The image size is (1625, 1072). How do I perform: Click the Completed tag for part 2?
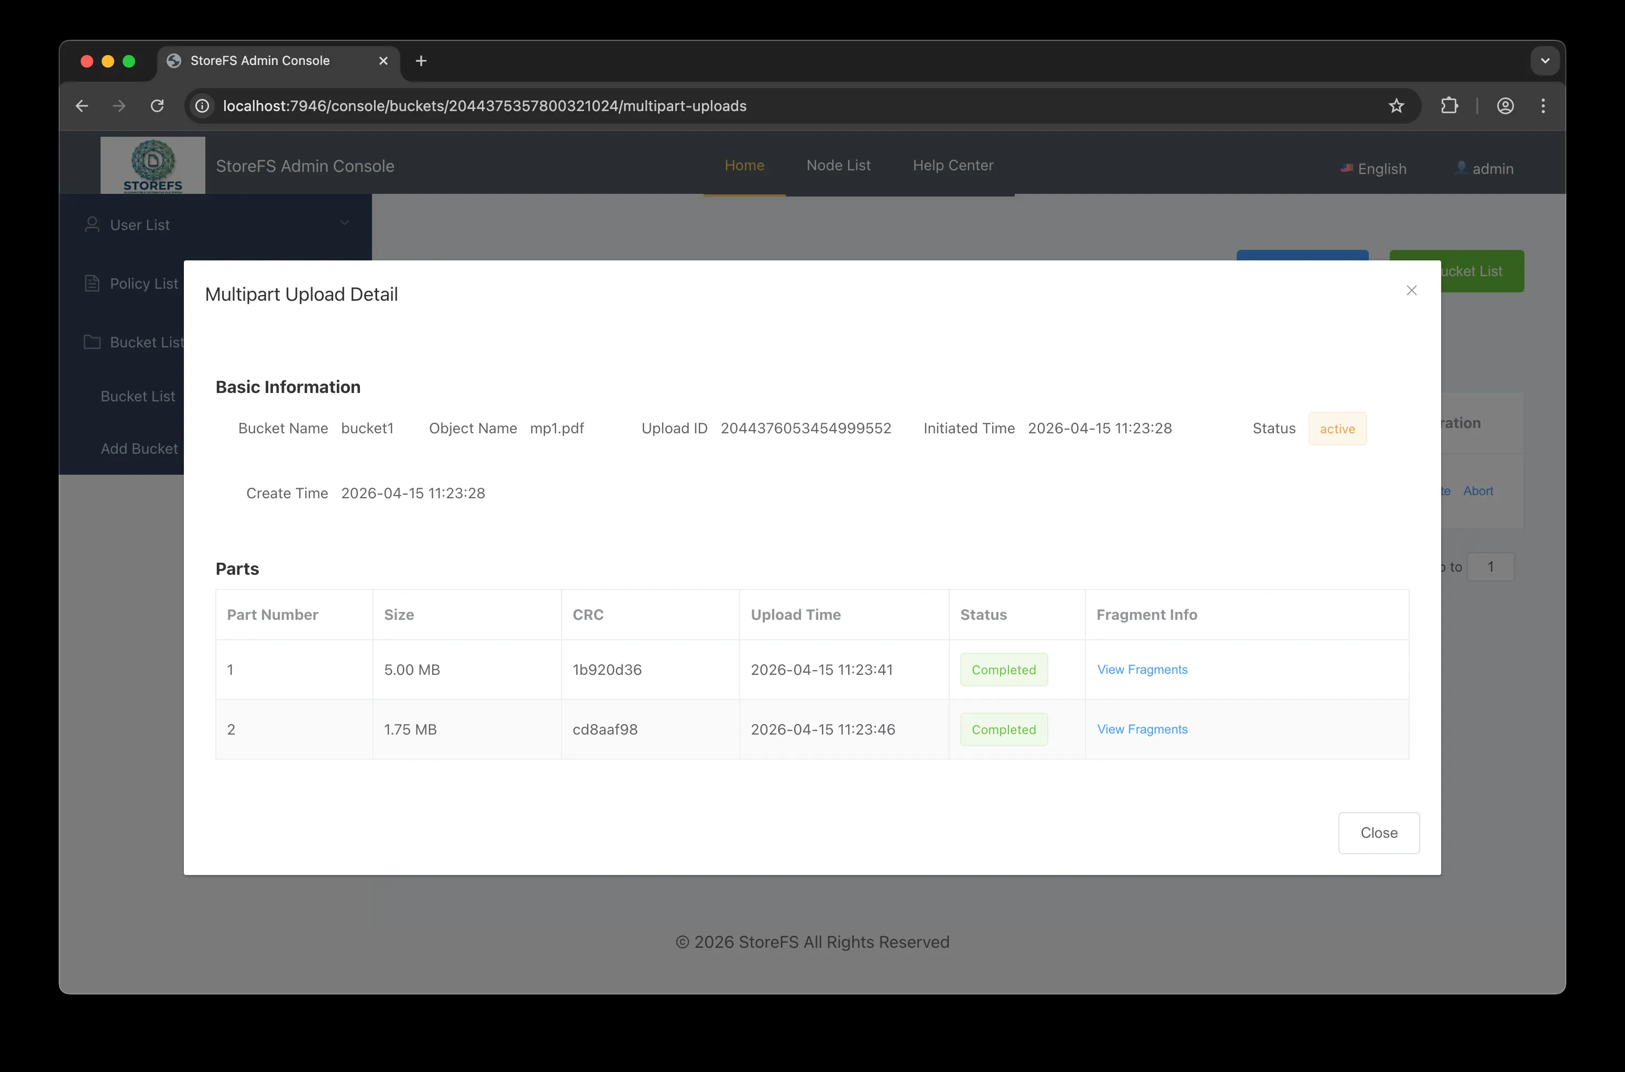point(1003,729)
